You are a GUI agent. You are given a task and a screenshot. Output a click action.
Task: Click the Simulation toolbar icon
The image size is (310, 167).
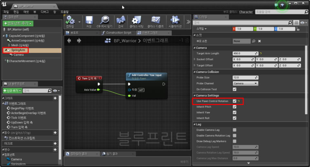point(175,22)
